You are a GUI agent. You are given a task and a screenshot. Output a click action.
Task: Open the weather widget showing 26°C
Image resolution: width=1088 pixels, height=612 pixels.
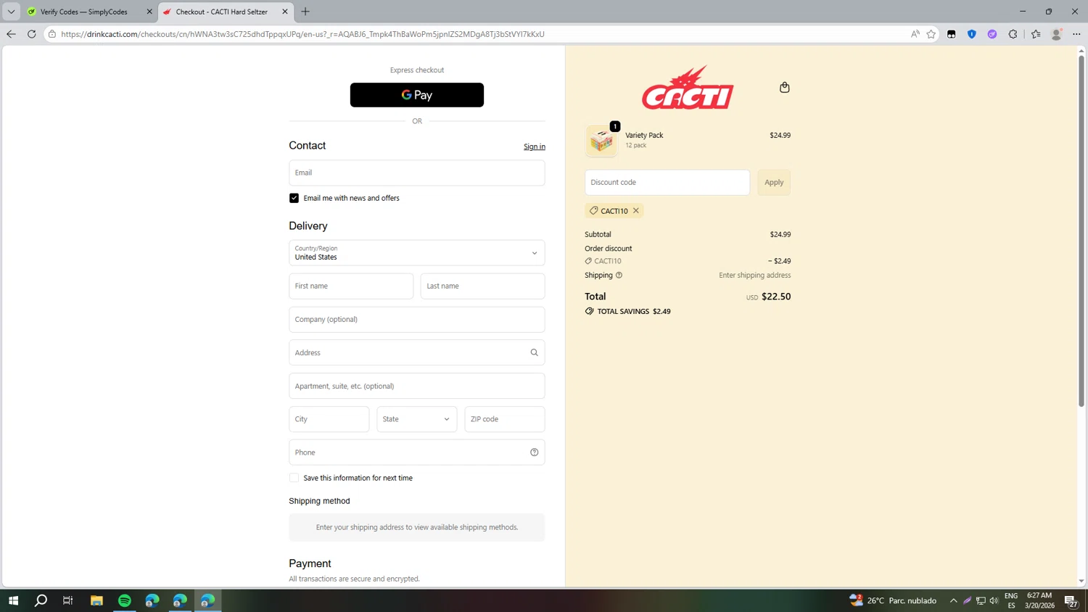[x=893, y=600]
